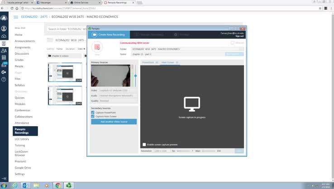Screen dimensions: 334x189
Task: Click the Canvas logo at sidebar top
Action: coord(4,18)
